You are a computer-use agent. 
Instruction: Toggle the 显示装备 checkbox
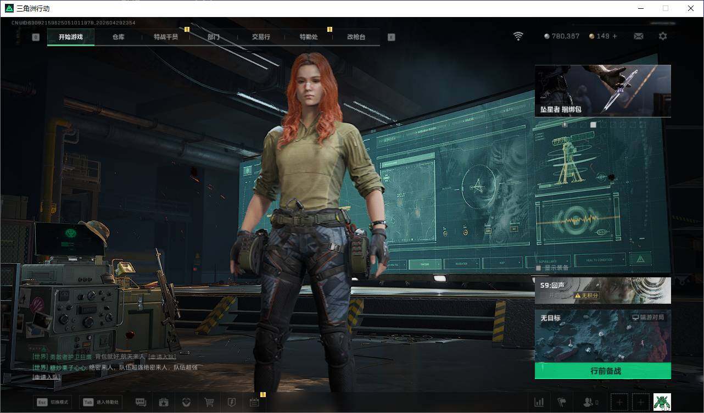tap(539, 268)
